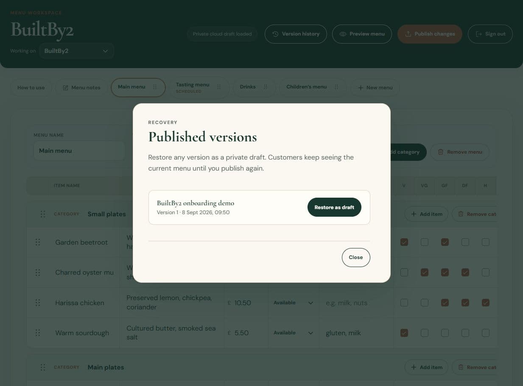
Task: Click the Garden beetroot item name
Action: pyautogui.click(x=81, y=242)
